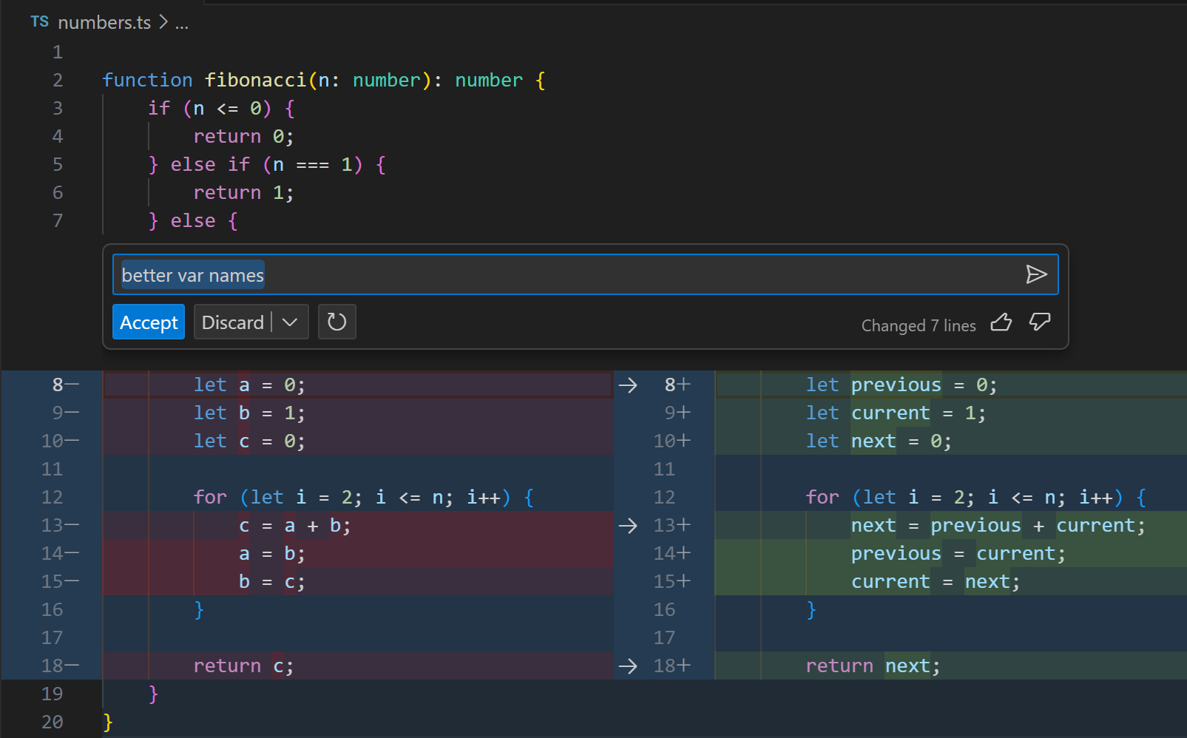Click the Changed 7 lines label

919,325
